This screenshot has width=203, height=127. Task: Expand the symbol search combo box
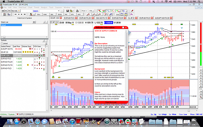(59, 11)
